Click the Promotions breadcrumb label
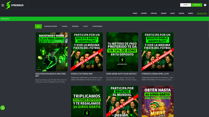Screen dimensions: 209x117 (x=5, y=19)
